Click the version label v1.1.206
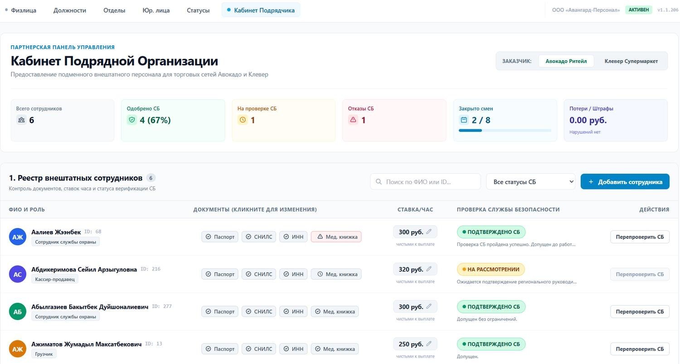Screen dimensions: 680x364 tap(668, 10)
